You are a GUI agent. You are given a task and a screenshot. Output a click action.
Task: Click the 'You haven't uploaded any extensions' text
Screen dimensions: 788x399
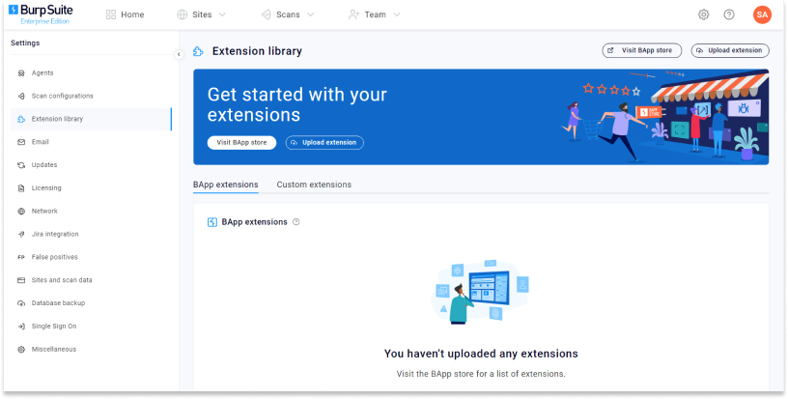481,354
